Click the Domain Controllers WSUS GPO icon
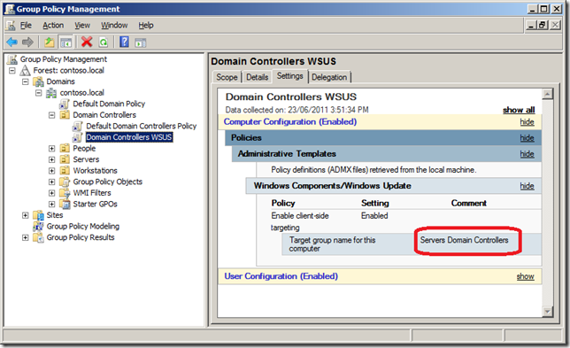The height and width of the screenshot is (348, 570). tap(77, 137)
